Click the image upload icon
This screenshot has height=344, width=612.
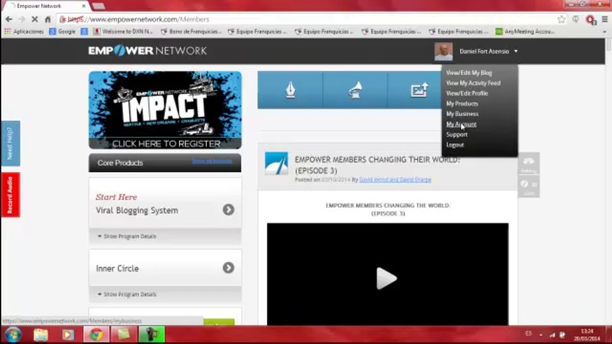pyautogui.click(x=419, y=90)
